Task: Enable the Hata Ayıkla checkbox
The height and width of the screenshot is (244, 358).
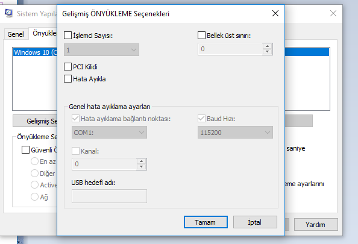Action: pos(68,79)
